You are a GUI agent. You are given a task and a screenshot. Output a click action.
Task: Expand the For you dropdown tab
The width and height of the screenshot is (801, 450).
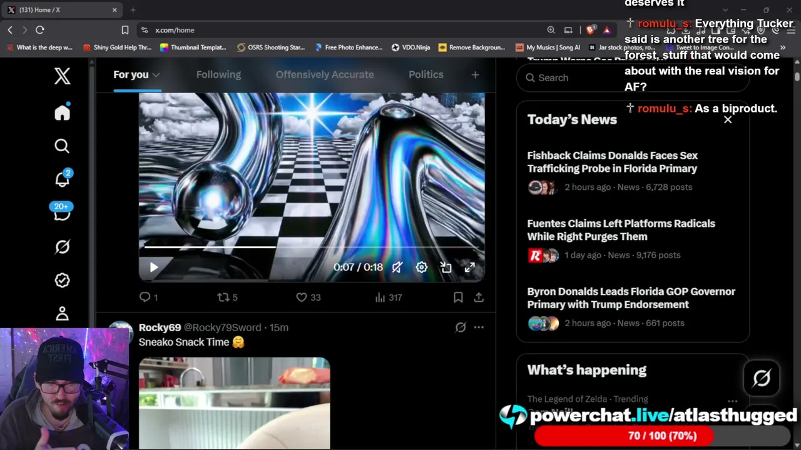pyautogui.click(x=136, y=75)
